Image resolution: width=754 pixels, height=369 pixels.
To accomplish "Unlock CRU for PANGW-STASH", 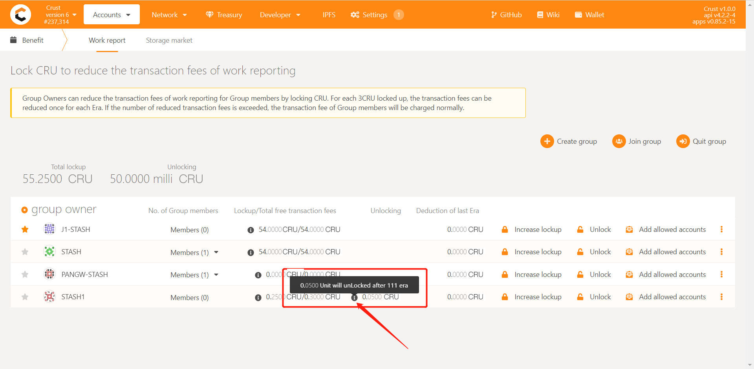I will point(594,274).
